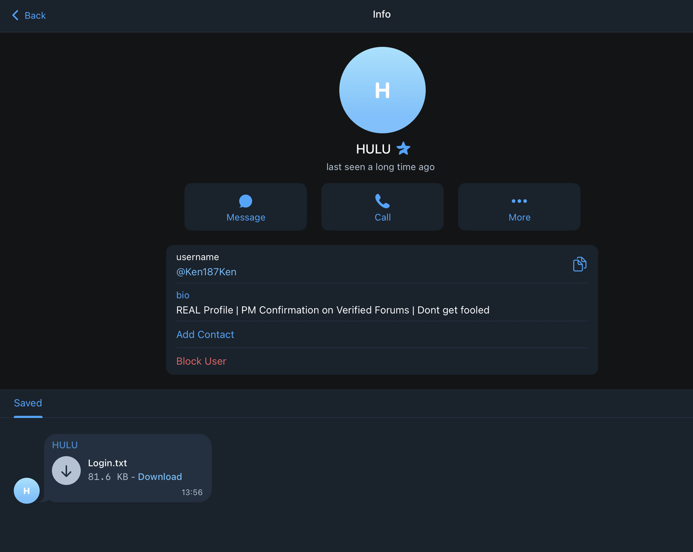This screenshot has height=552, width=693.
Task: Click the 'last seen a long time ago' status
Action: 381,167
